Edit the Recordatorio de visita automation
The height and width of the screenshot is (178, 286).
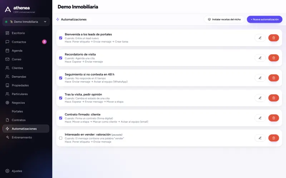click(x=260, y=58)
